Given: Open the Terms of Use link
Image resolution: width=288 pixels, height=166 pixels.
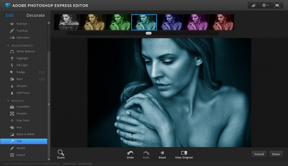Looking at the screenshot, I should (69, 164).
